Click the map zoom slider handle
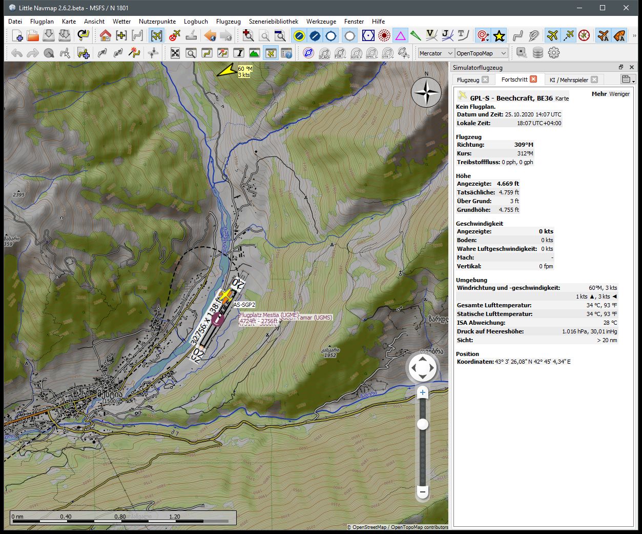Viewport: 642px width, 534px height. pyautogui.click(x=423, y=424)
